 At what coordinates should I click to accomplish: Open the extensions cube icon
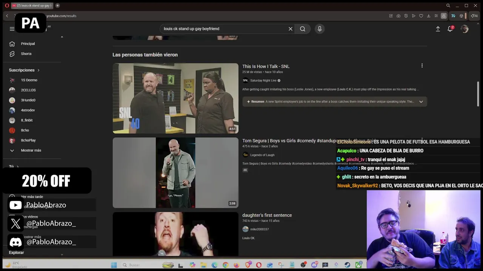(461, 16)
